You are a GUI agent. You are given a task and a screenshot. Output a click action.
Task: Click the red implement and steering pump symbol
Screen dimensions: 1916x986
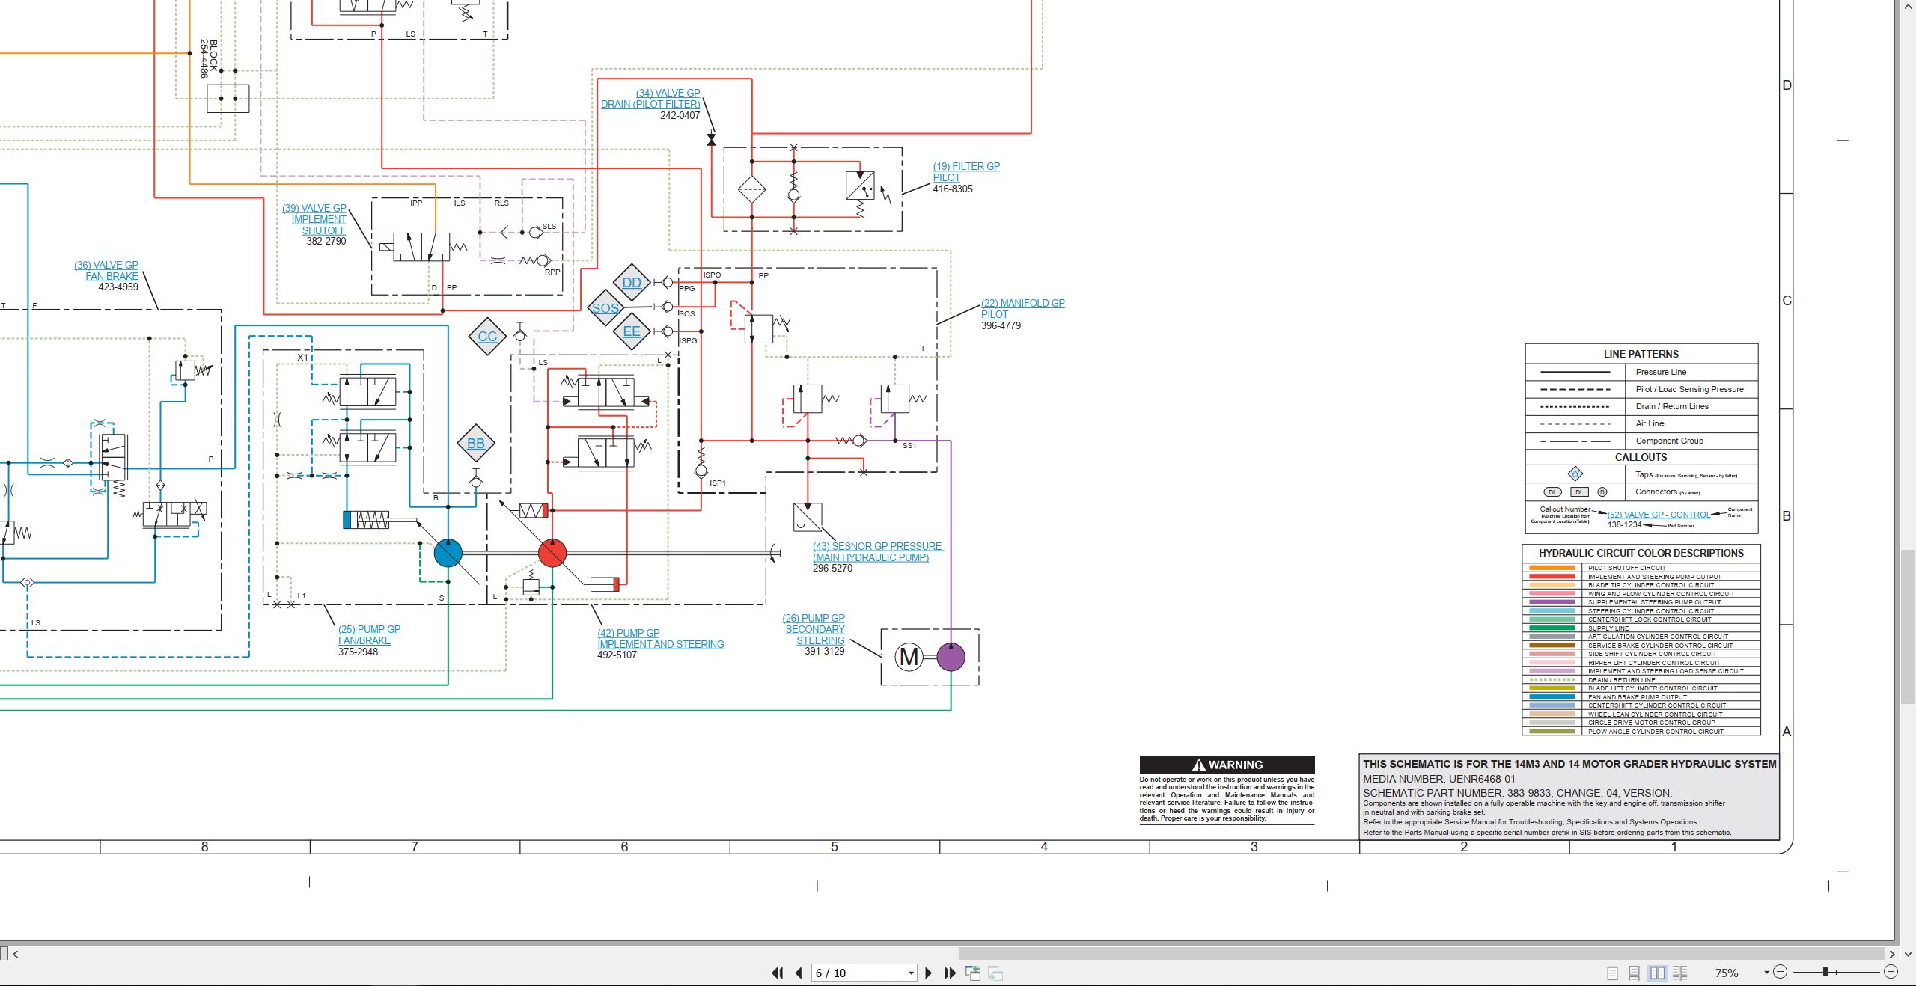[552, 554]
